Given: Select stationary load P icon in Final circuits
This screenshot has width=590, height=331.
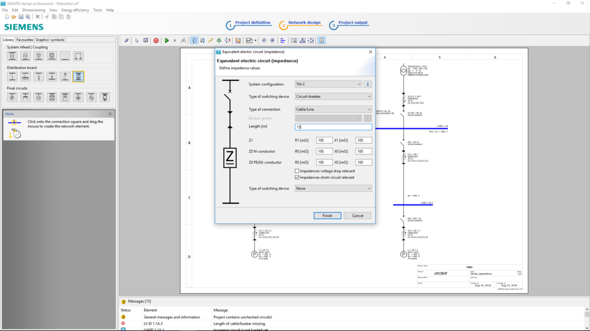Looking at the screenshot, I should tap(12, 97).
